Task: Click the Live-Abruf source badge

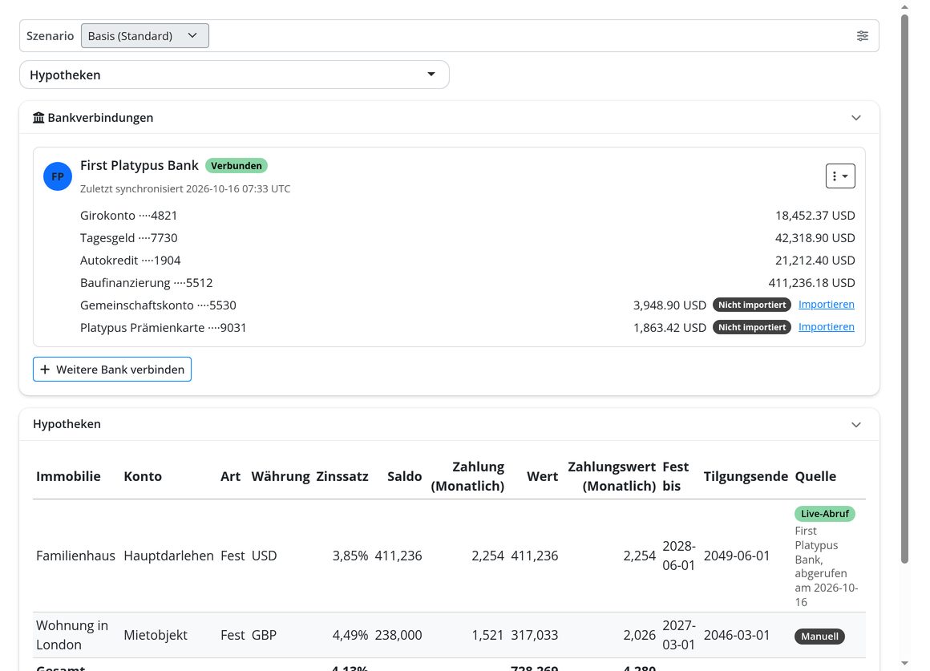Action: click(824, 514)
